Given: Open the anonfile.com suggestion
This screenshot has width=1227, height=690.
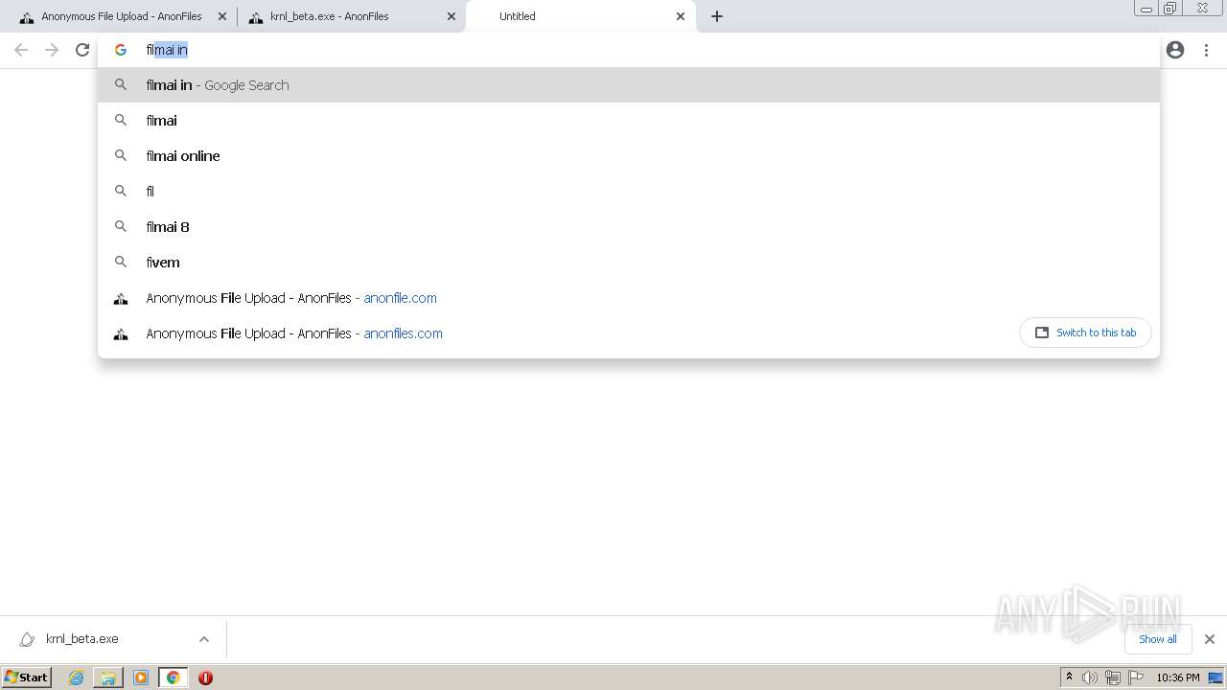Looking at the screenshot, I should tap(629, 298).
